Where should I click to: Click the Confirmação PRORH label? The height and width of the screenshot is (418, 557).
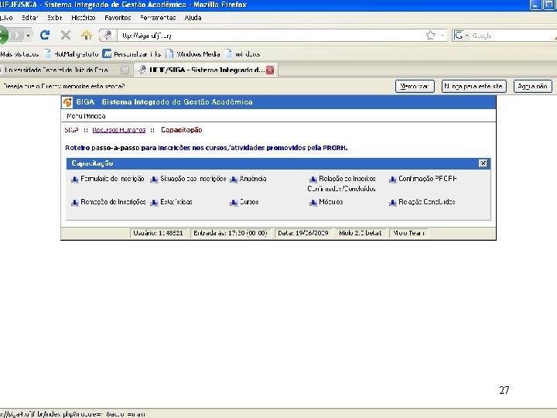click(427, 179)
